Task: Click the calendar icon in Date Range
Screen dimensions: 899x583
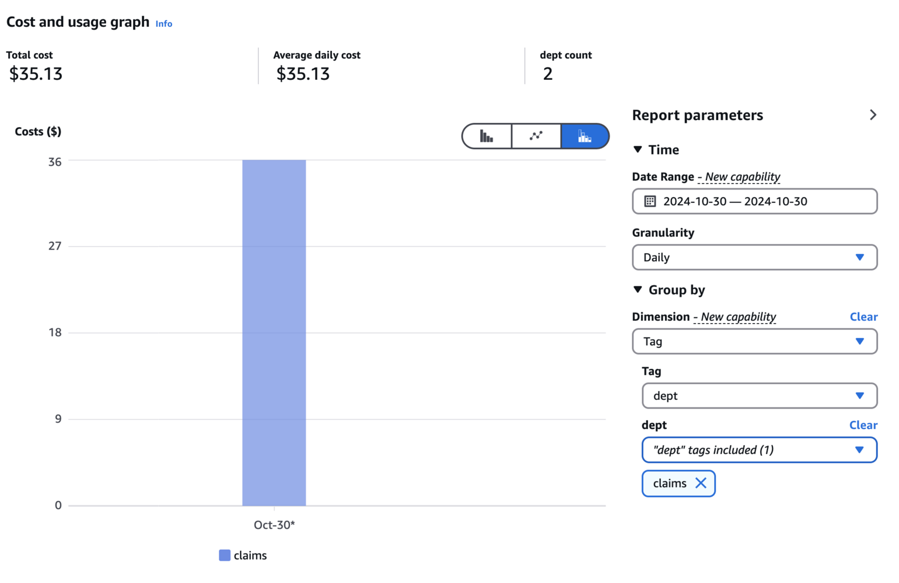Action: click(x=650, y=201)
